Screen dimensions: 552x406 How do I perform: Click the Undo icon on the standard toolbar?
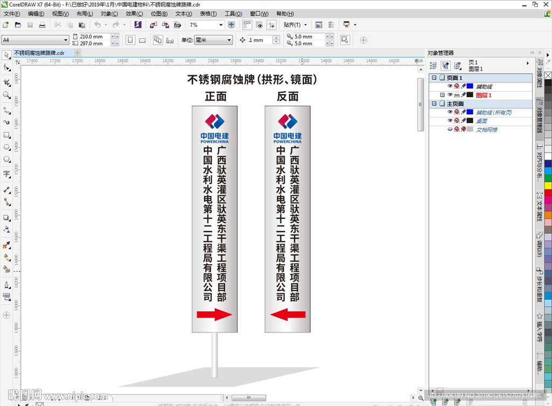pyautogui.click(x=98, y=25)
